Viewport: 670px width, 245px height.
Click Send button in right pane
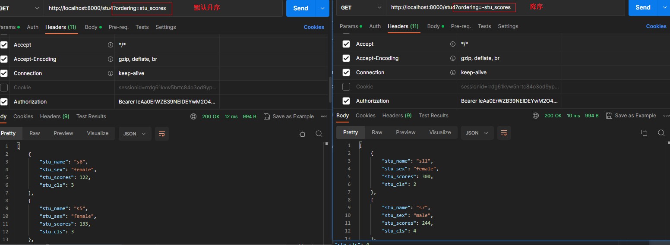coord(642,7)
